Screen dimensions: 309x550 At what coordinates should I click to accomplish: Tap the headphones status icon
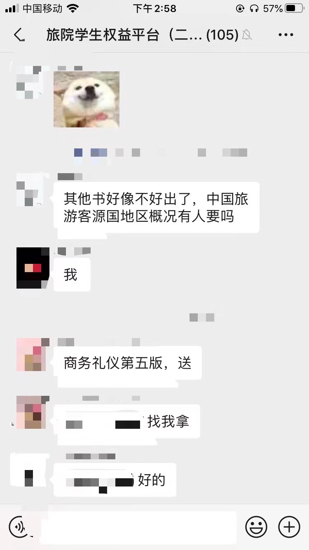point(254,8)
